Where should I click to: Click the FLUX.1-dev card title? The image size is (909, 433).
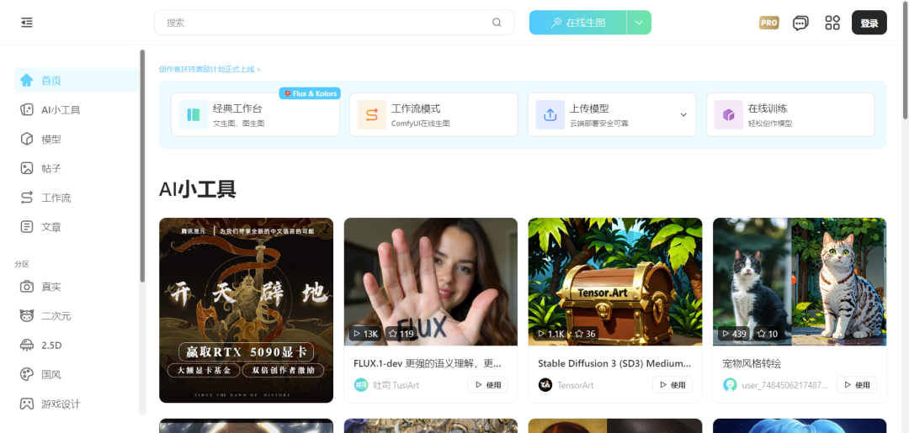(428, 363)
